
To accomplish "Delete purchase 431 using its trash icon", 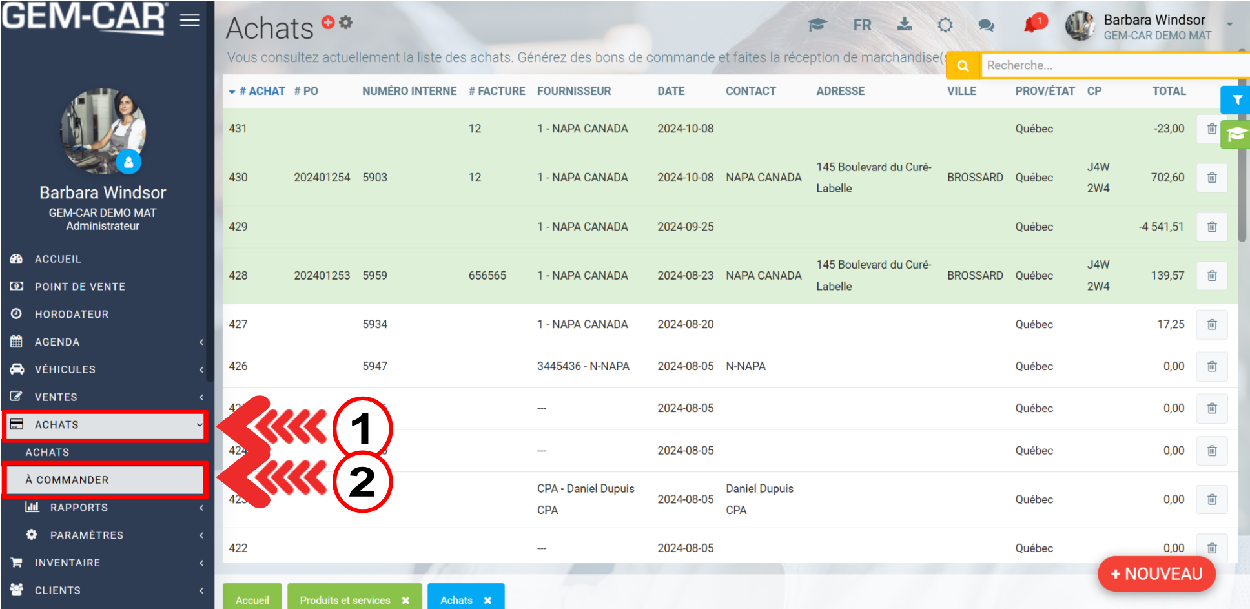I will pos(1211,129).
